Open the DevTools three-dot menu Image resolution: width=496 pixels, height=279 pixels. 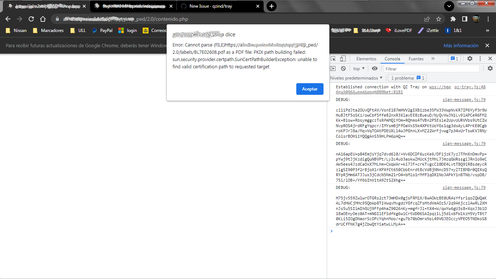pyautogui.click(x=480, y=58)
